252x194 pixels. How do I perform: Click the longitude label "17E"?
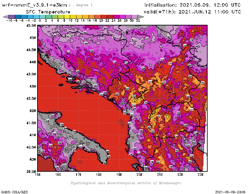coord(78,175)
